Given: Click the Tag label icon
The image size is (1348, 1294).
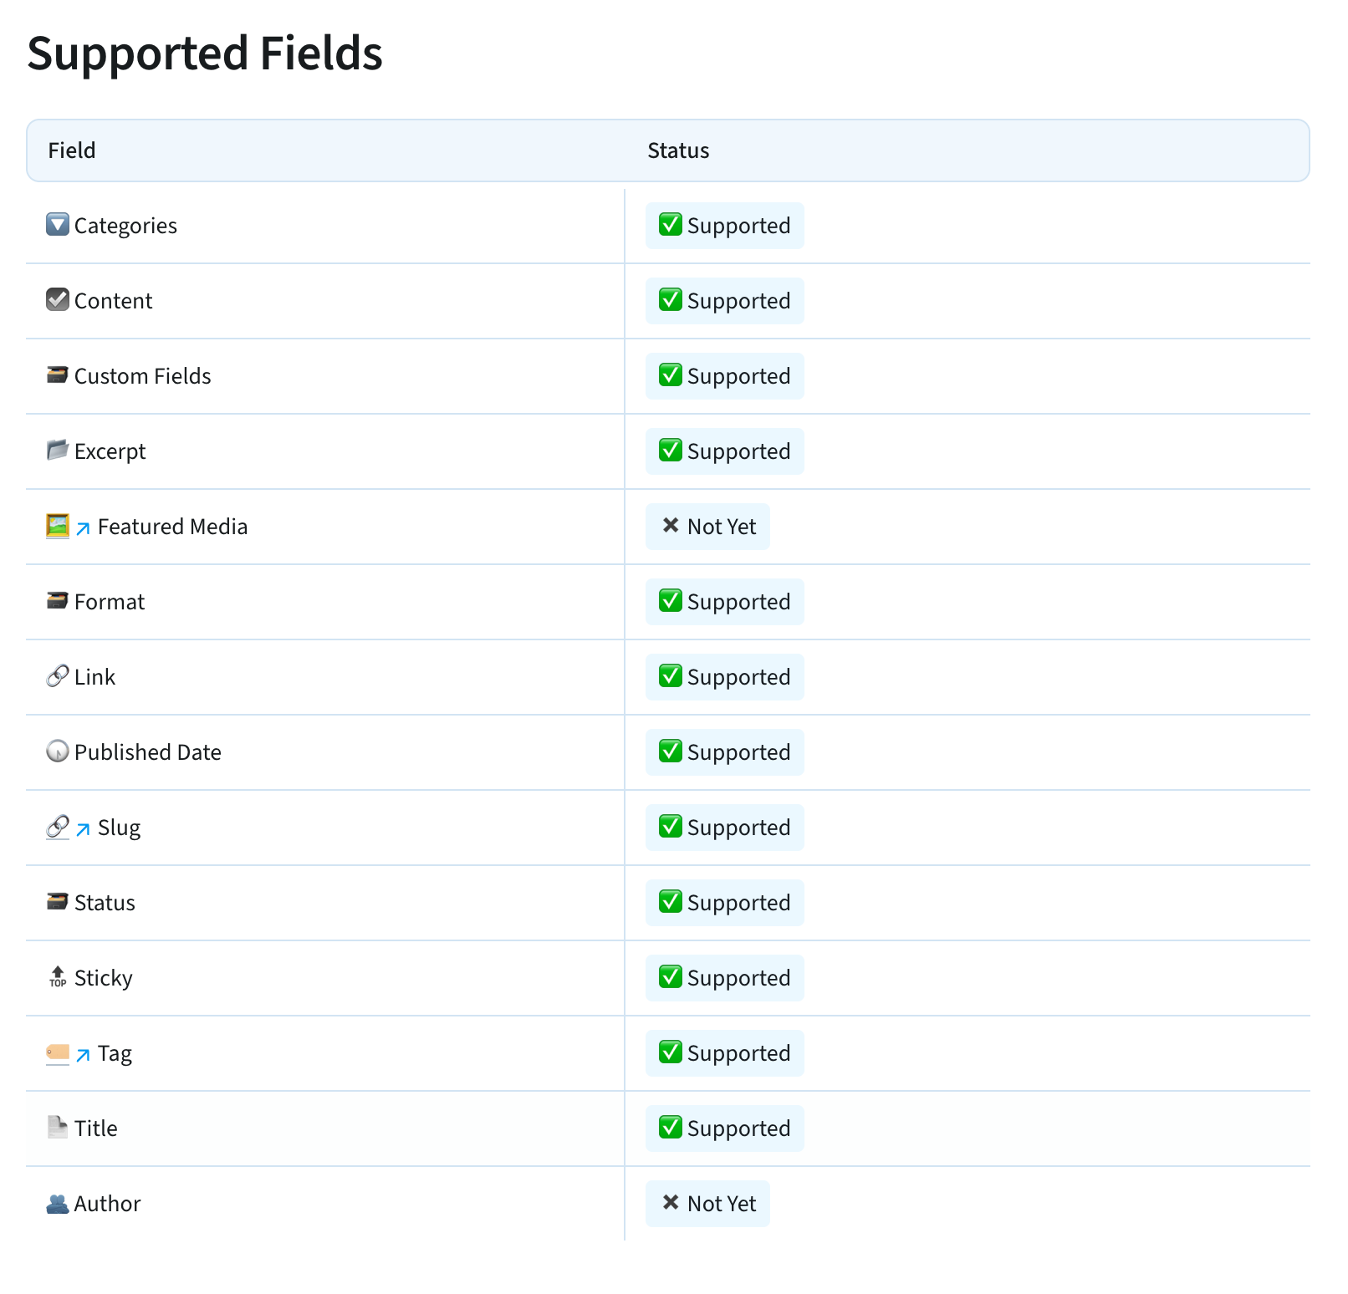Looking at the screenshot, I should (58, 1052).
